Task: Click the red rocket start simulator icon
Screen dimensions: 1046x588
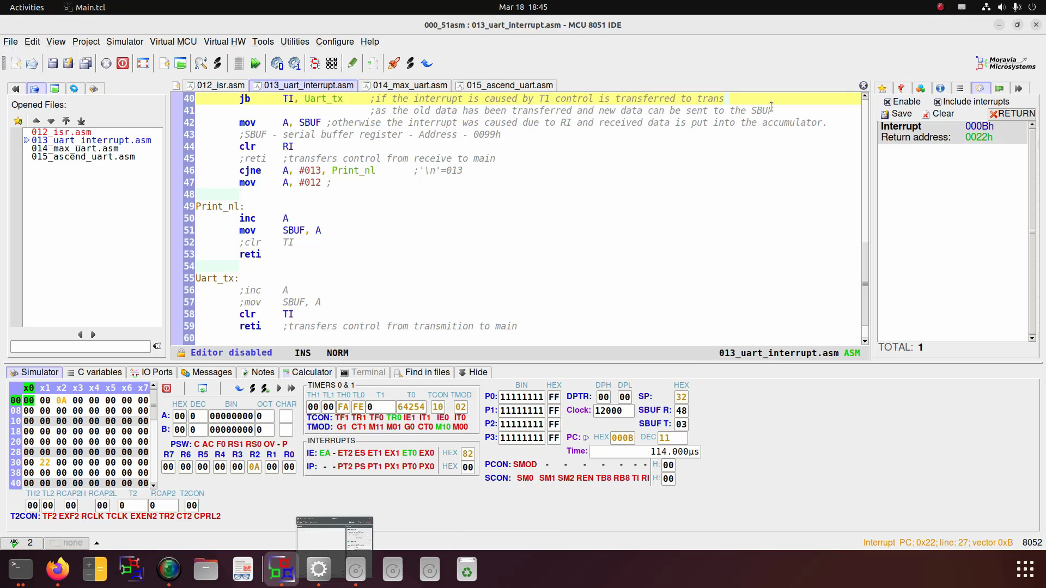Action: pos(393,64)
